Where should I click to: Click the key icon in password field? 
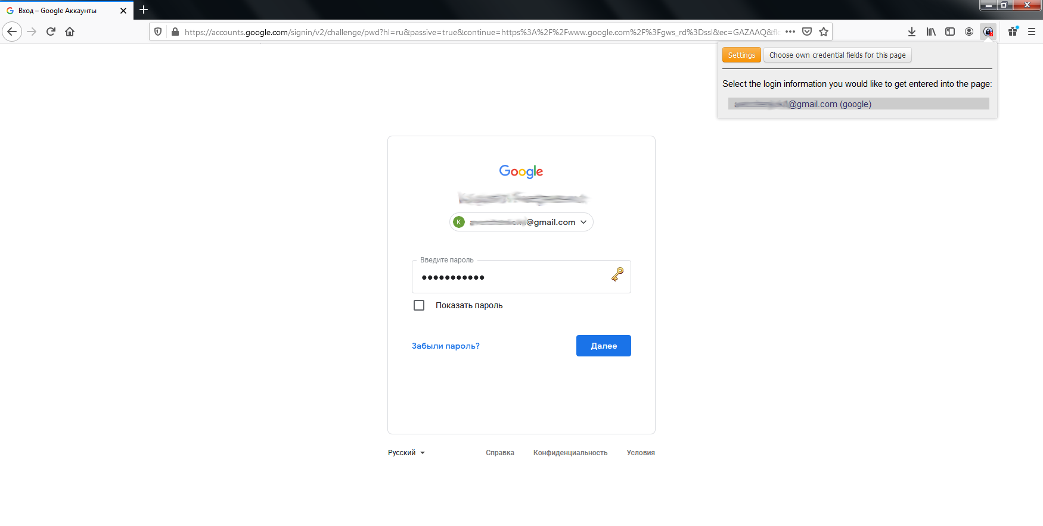pyautogui.click(x=617, y=274)
